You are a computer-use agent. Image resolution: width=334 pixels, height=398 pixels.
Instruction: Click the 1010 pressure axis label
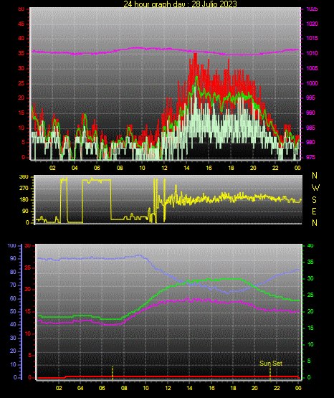pos(312,53)
